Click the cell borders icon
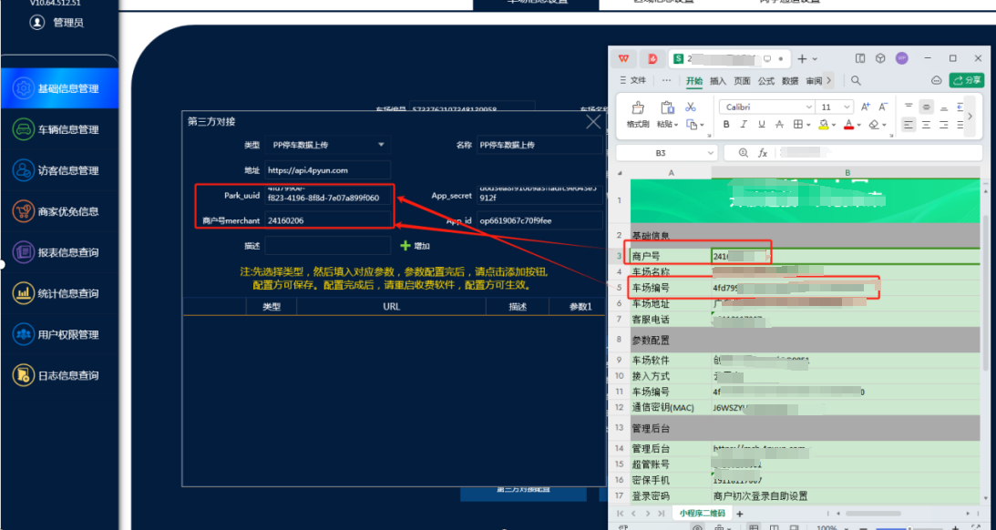 click(798, 125)
